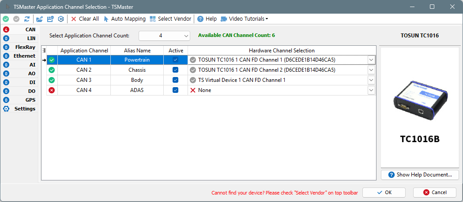Screen dimensions: 463x202
Task: Click the green apply checkmark toolbar icon
Action: point(6,19)
